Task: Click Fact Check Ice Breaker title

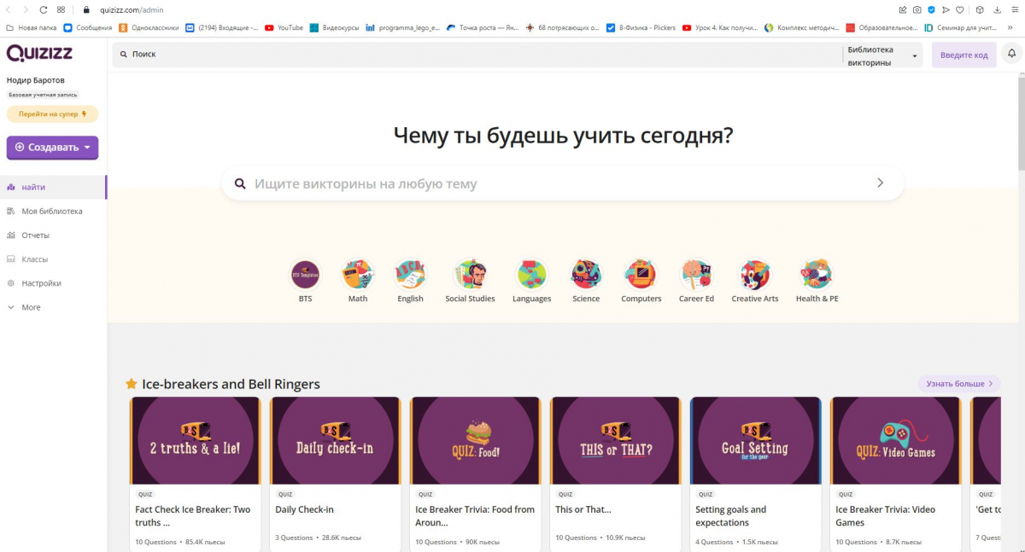Action: pyautogui.click(x=193, y=516)
